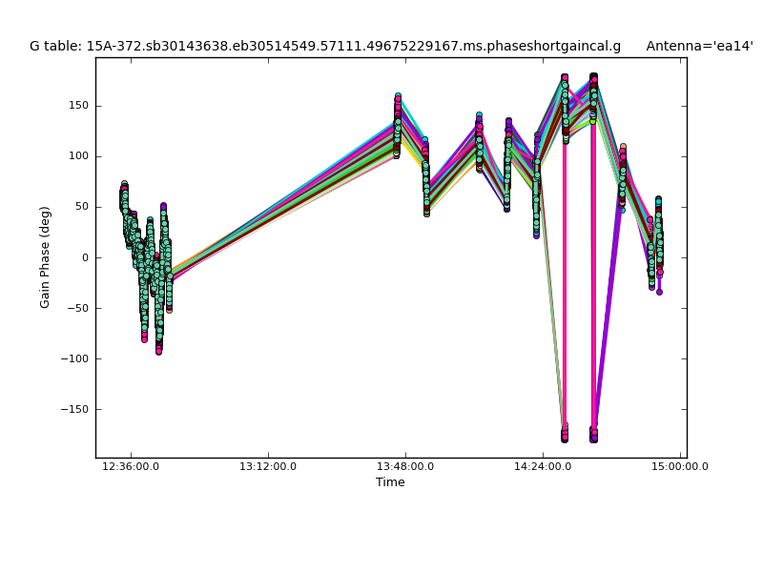763x572 pixels.
Task: Click the Antenna='ea14' label in the title
Action: (x=699, y=46)
